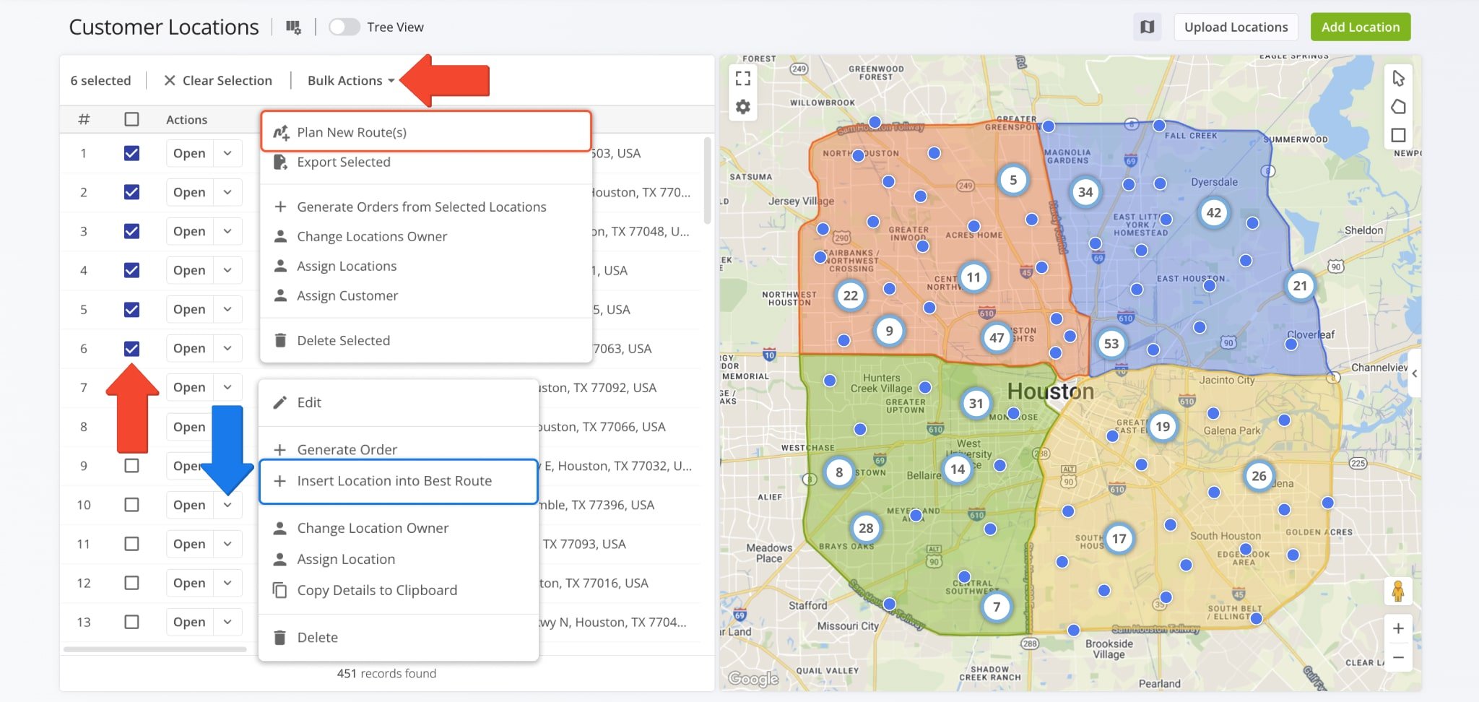Click map cluster marker 26

click(x=1259, y=476)
